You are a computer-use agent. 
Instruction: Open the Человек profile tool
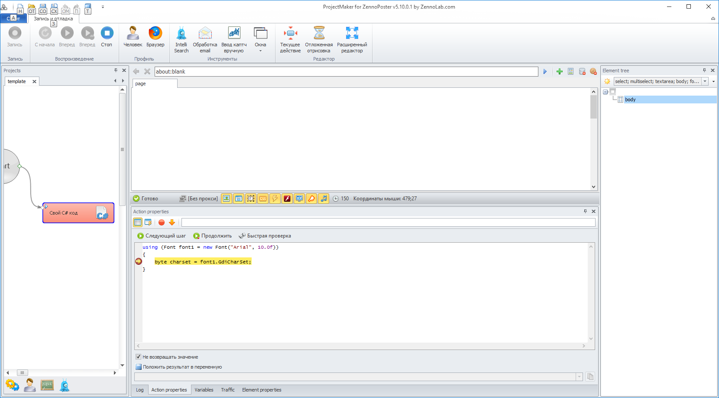[x=133, y=37]
